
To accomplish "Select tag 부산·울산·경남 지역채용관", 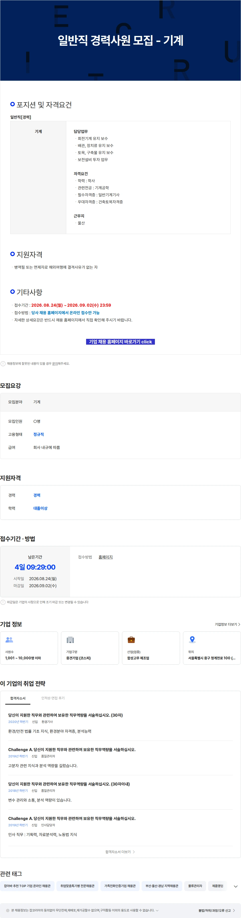I will pyautogui.click(x=162, y=886).
